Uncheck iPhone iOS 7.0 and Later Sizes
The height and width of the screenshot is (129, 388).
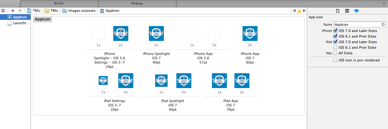336,31
